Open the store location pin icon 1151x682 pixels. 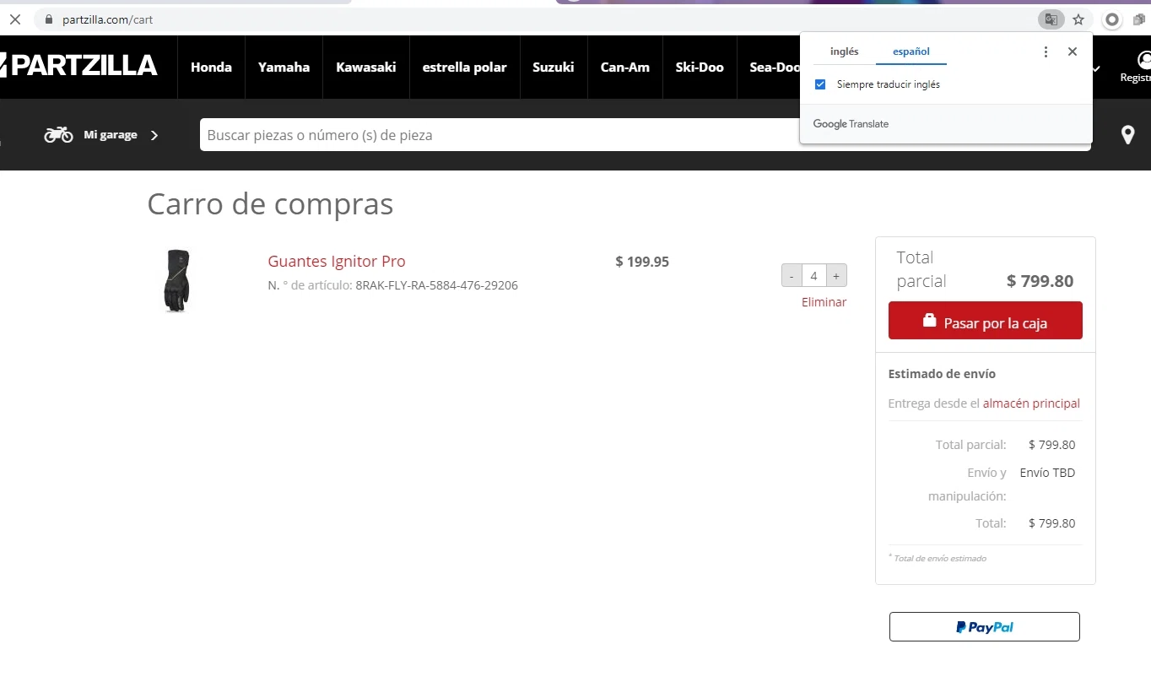(x=1127, y=135)
